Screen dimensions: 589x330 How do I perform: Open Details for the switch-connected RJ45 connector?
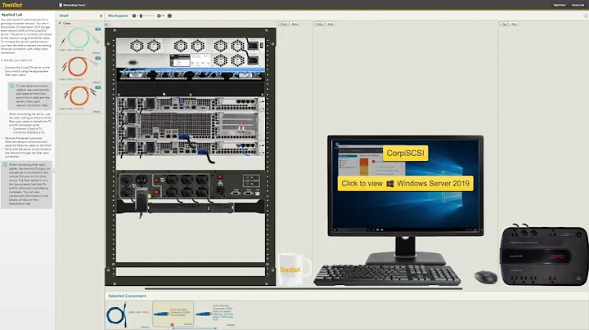(x=231, y=325)
